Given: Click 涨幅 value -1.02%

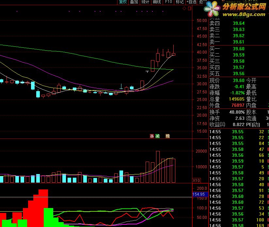Looking at the screenshot, I should click(237, 93).
